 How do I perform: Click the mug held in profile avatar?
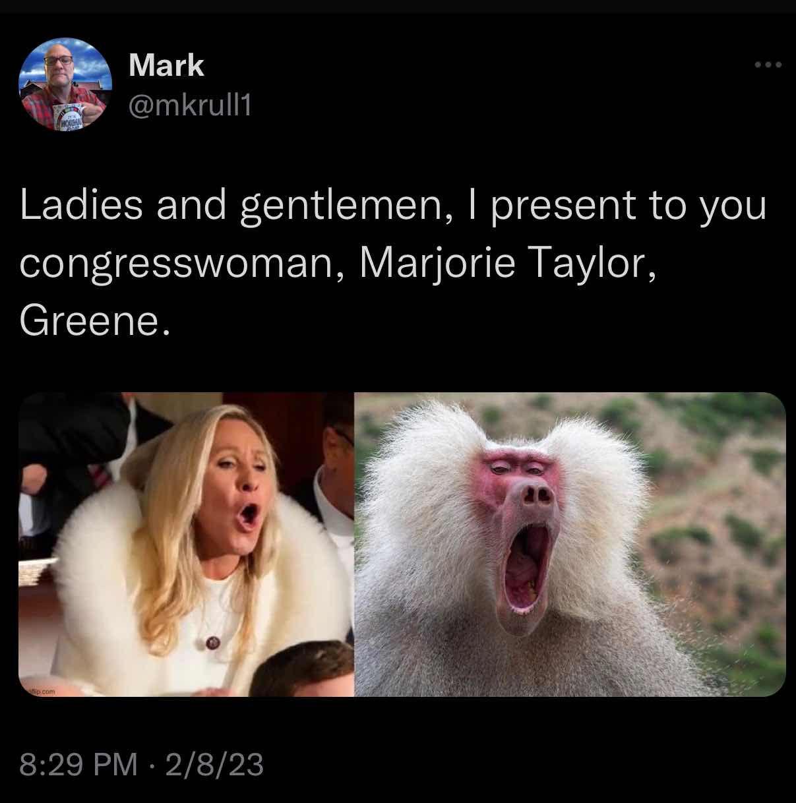click(68, 115)
